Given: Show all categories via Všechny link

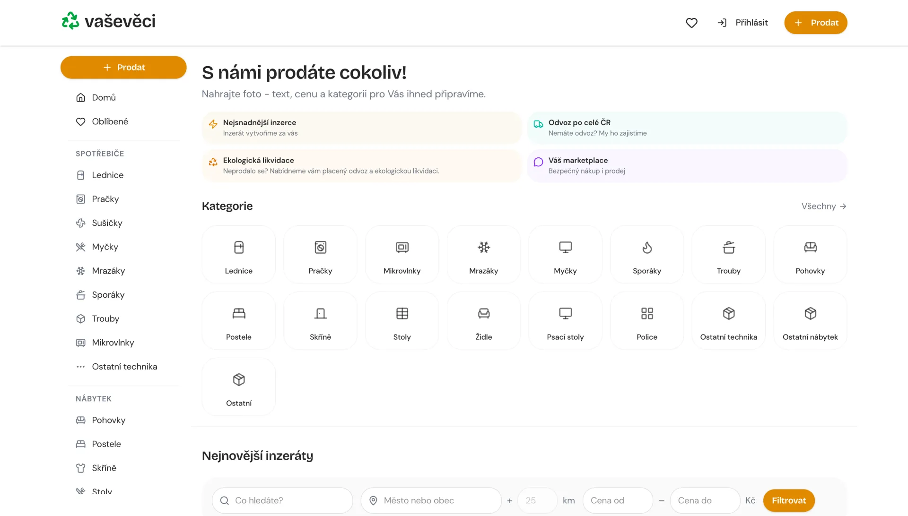Looking at the screenshot, I should tap(824, 206).
